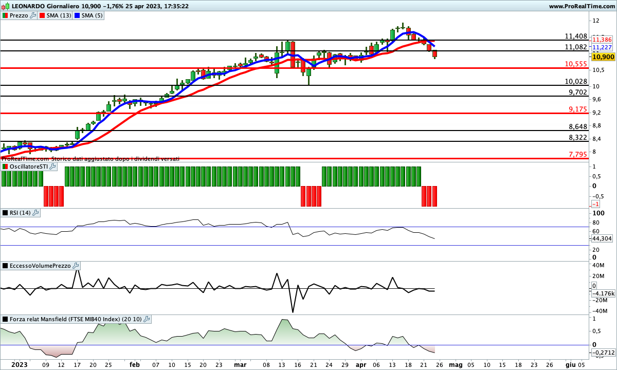Open settings wrench for the Prezzo panel
This screenshot has width=617, height=370.
point(33,15)
